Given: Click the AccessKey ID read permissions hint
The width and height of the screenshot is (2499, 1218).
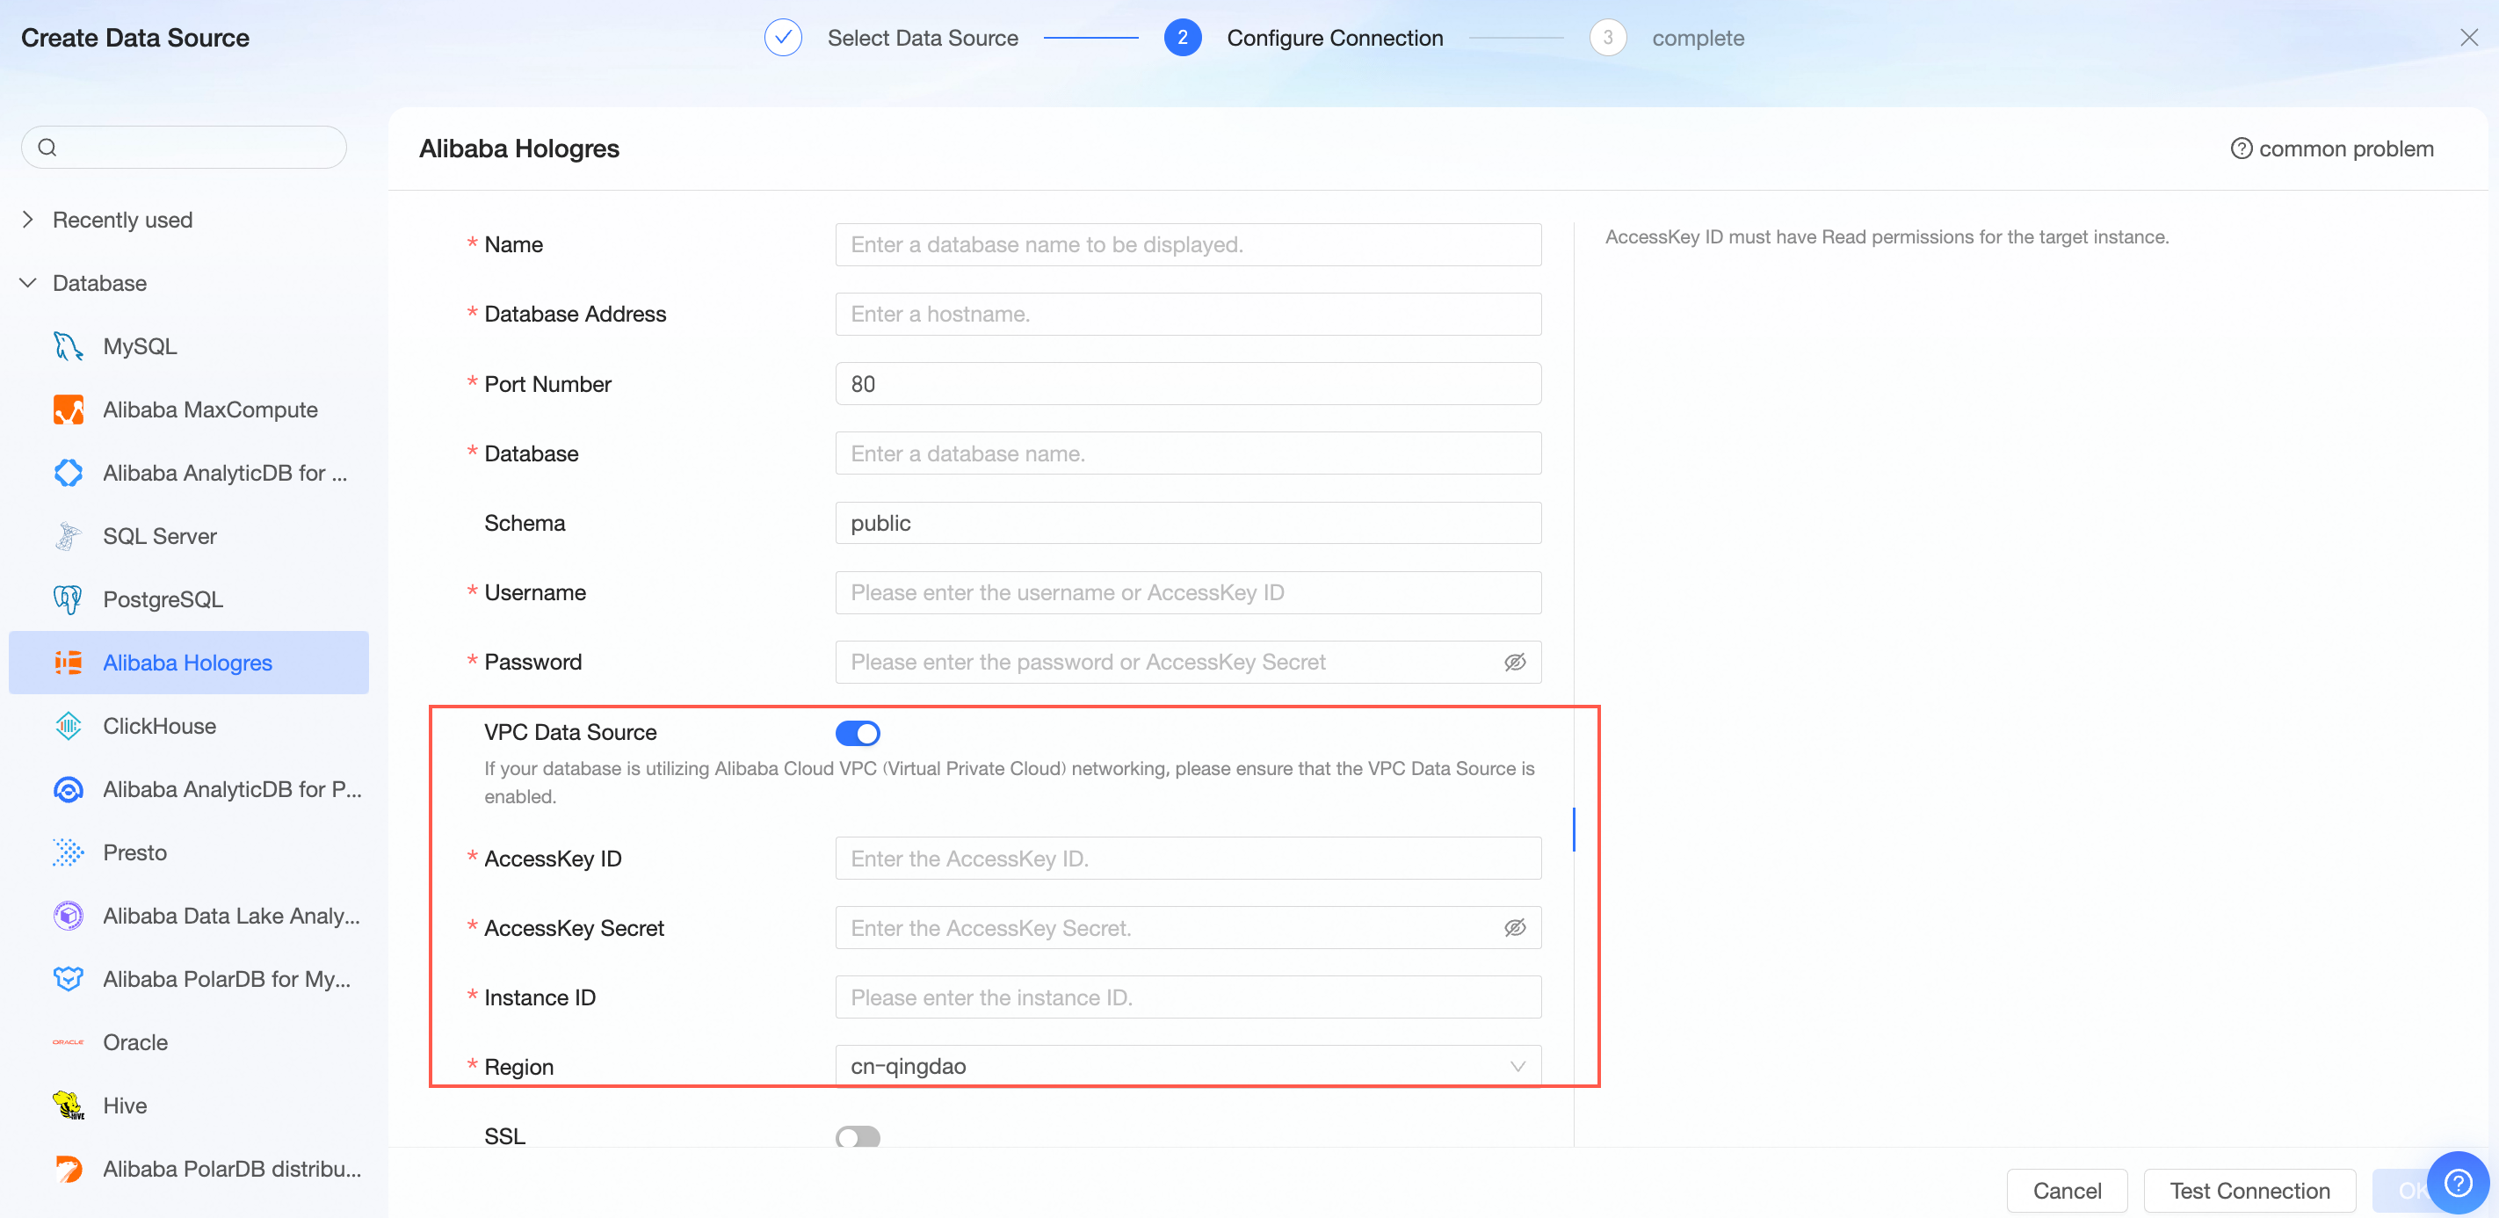Looking at the screenshot, I should (1887, 236).
